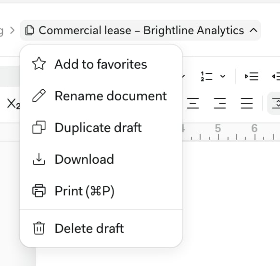Align text to the right

click(220, 103)
